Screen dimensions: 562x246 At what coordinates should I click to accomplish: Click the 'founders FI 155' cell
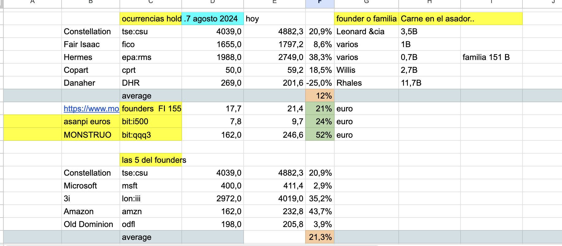click(x=151, y=109)
